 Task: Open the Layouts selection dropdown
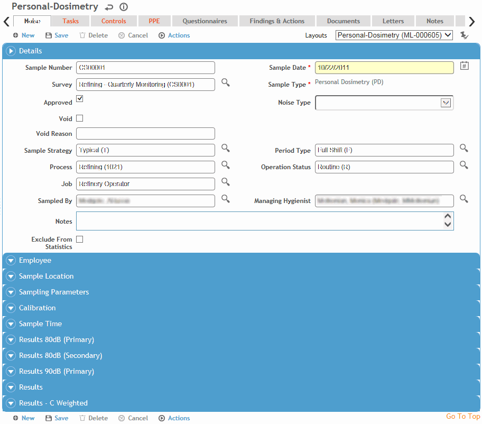click(x=394, y=35)
